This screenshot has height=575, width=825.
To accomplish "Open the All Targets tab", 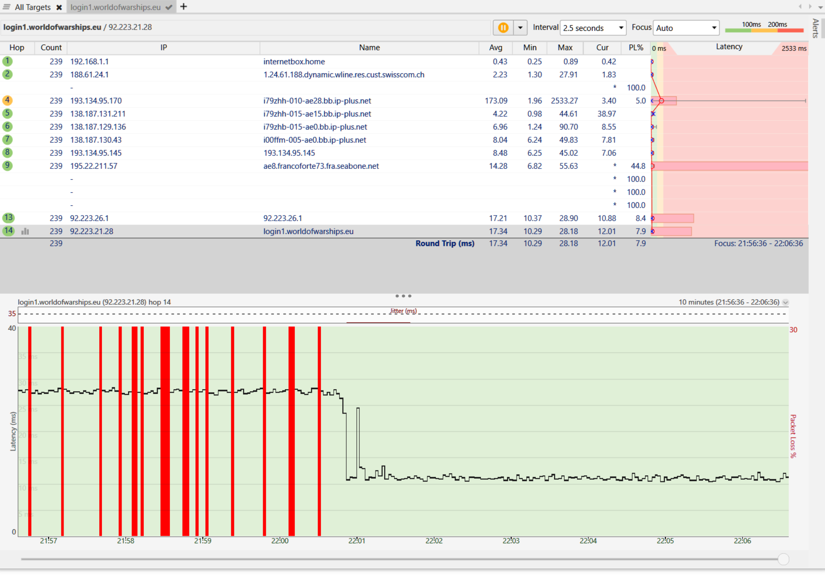I will (x=32, y=7).
